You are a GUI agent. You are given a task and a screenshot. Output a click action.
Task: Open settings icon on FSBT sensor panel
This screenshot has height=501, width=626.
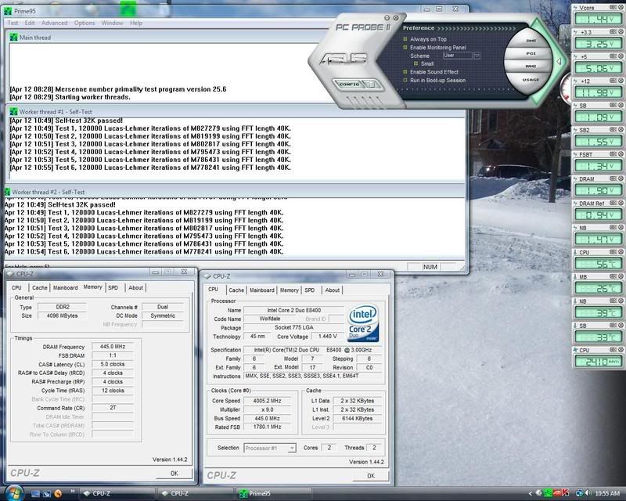[x=613, y=153]
